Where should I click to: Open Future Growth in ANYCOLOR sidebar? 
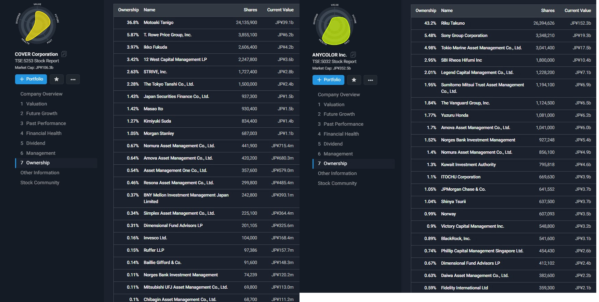[336, 114]
